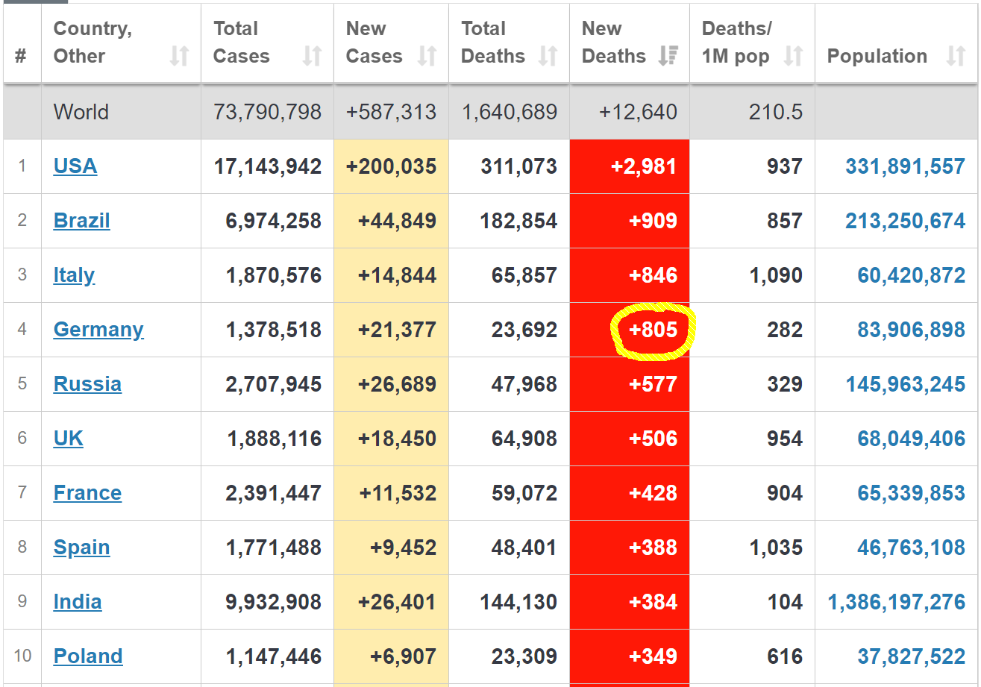This screenshot has width=981, height=687.
Task: Click sort icon beside Total Deaths
Action: click(548, 56)
